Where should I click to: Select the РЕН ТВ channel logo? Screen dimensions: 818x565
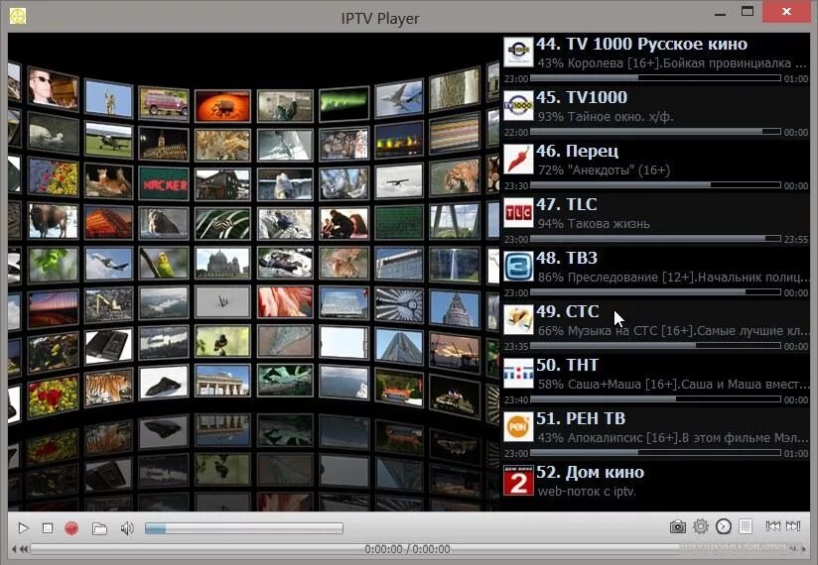point(518,427)
